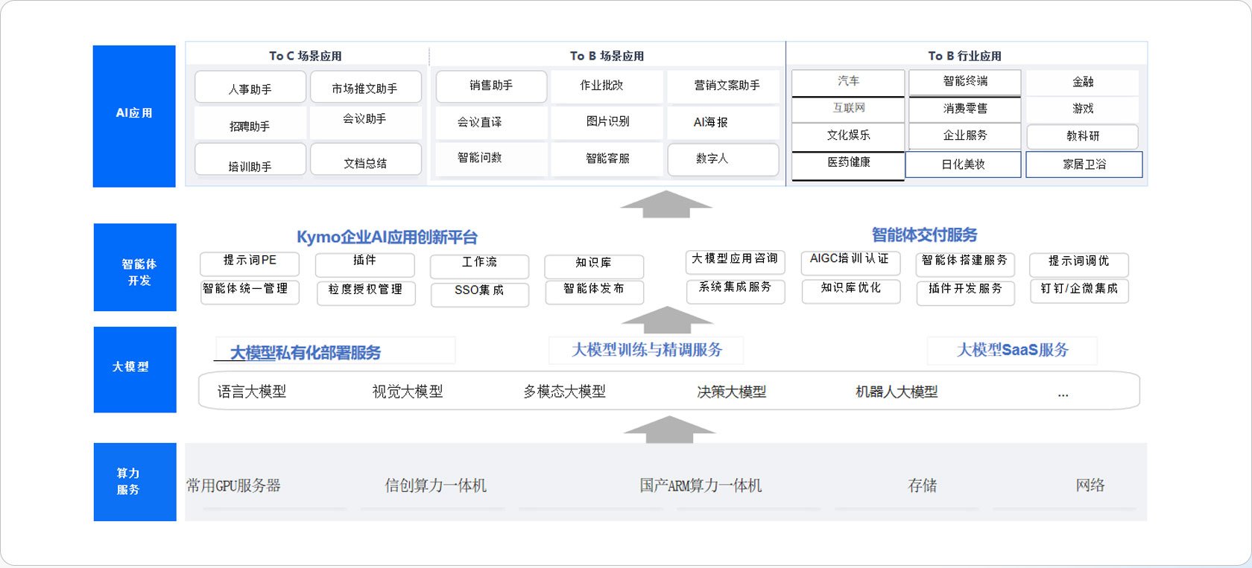The width and height of the screenshot is (1252, 568).
Task: Select the 医药健康 industry box
Action: tap(848, 165)
